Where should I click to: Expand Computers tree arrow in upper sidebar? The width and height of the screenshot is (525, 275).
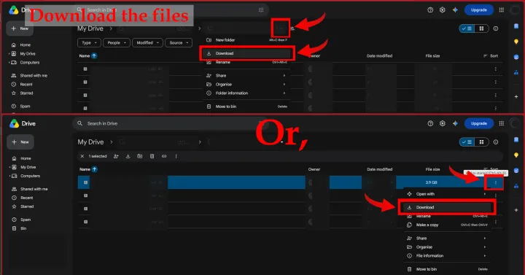[x=9, y=62]
